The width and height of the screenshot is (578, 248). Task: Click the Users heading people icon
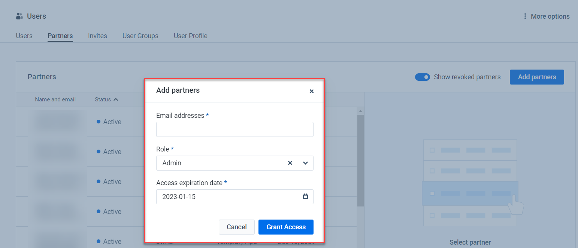(x=19, y=16)
